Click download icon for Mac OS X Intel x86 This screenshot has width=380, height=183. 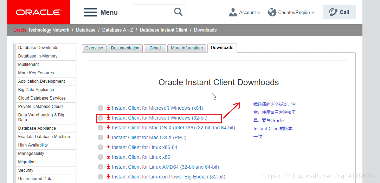pos(108,128)
